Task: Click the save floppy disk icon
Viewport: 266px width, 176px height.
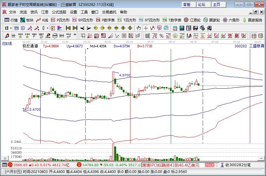Action: click(196, 28)
